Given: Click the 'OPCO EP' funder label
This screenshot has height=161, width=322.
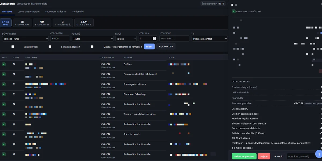Looking at the screenshot, I should pyautogui.click(x=299, y=104).
